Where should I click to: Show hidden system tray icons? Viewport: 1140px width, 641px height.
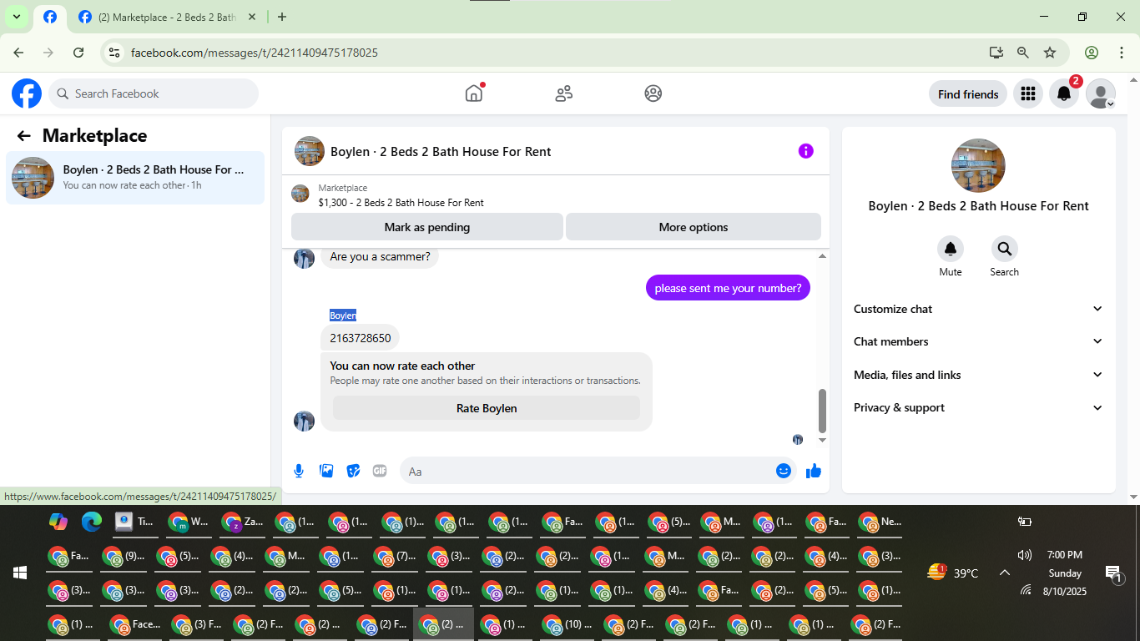1005,573
